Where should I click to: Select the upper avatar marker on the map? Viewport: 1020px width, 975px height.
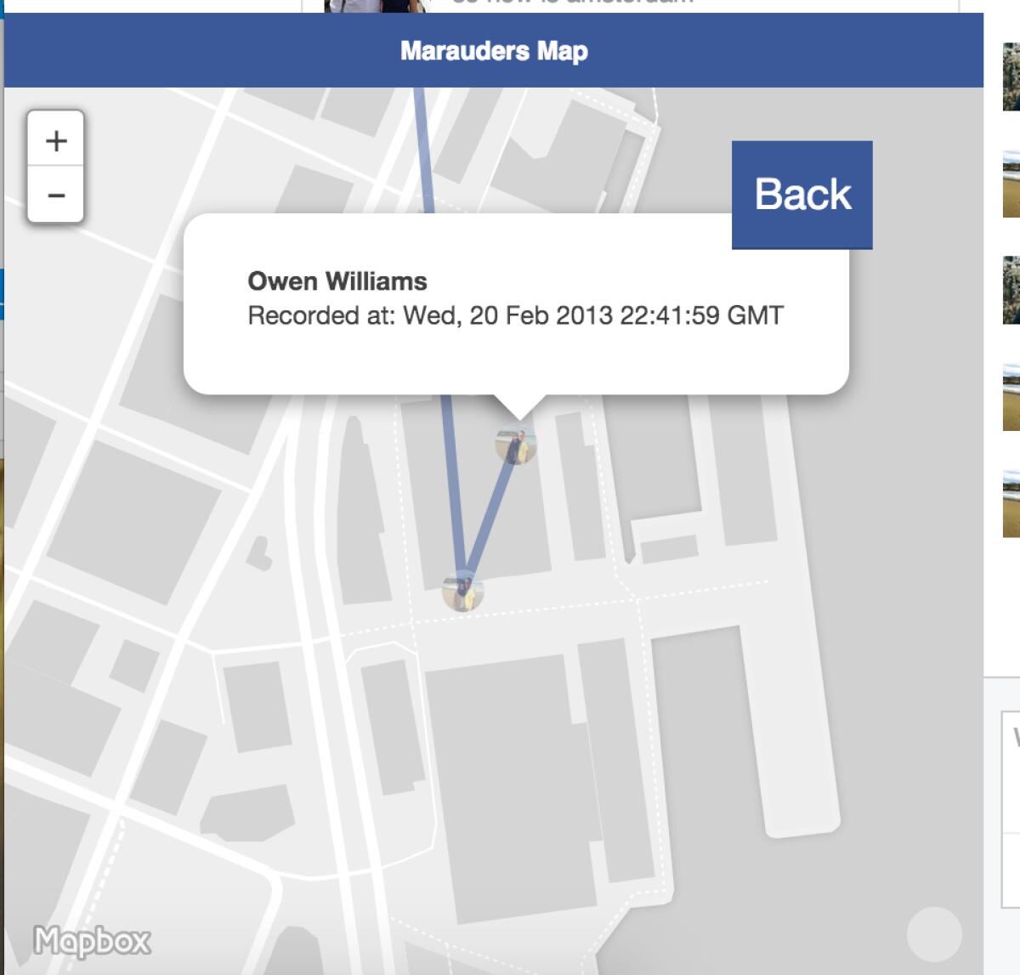(516, 445)
